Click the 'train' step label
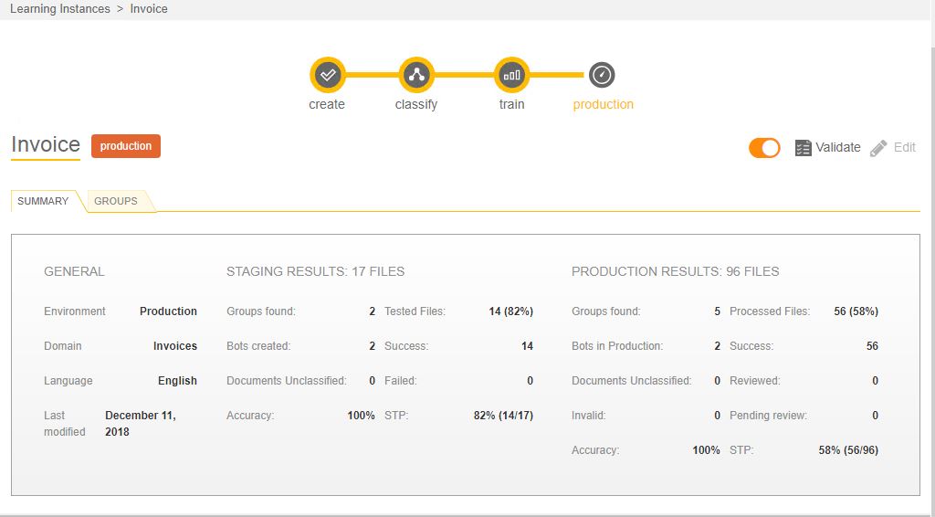Viewport: 935px width, 517px height. 511,104
